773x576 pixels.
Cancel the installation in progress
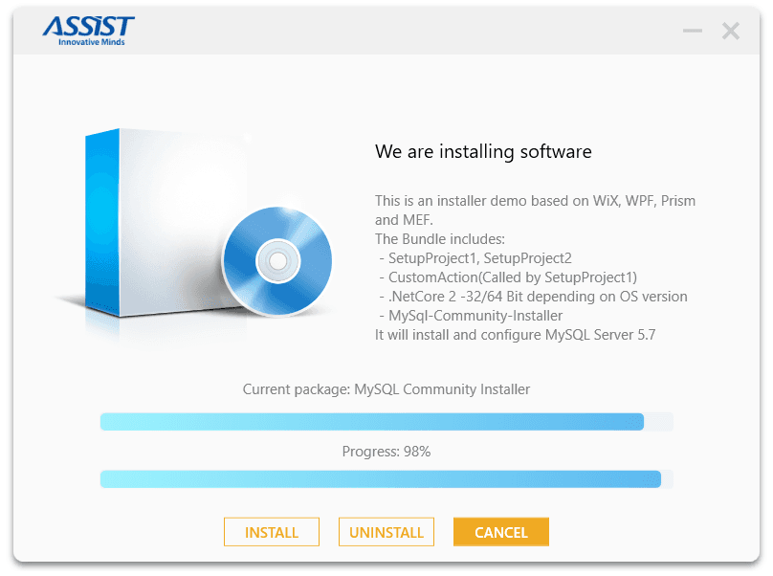click(x=501, y=532)
